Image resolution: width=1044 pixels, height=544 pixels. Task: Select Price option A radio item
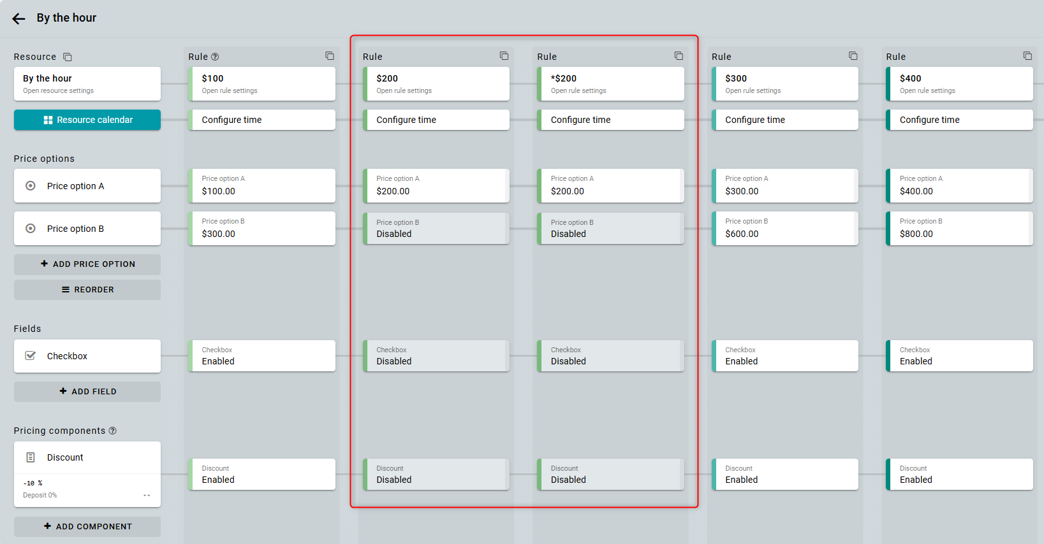(87, 186)
